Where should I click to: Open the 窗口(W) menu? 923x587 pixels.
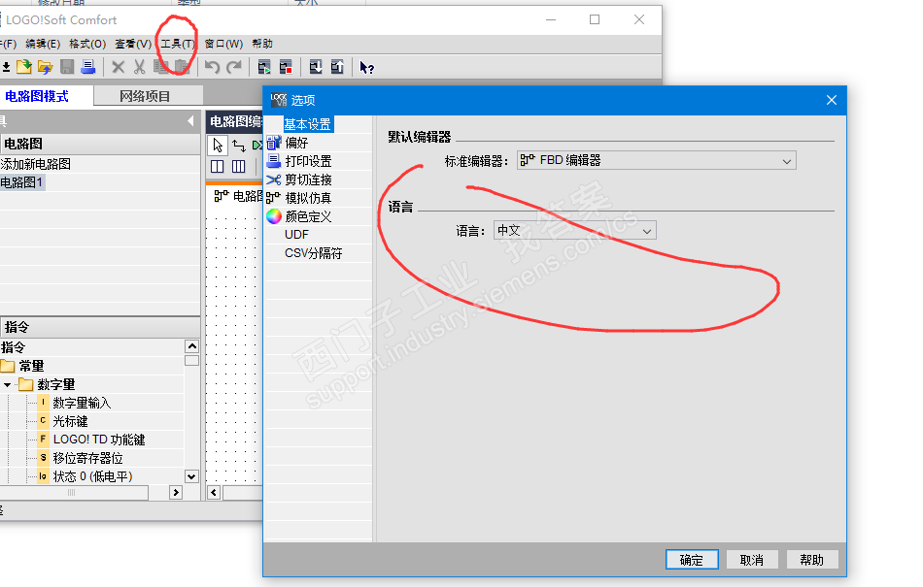tap(223, 44)
